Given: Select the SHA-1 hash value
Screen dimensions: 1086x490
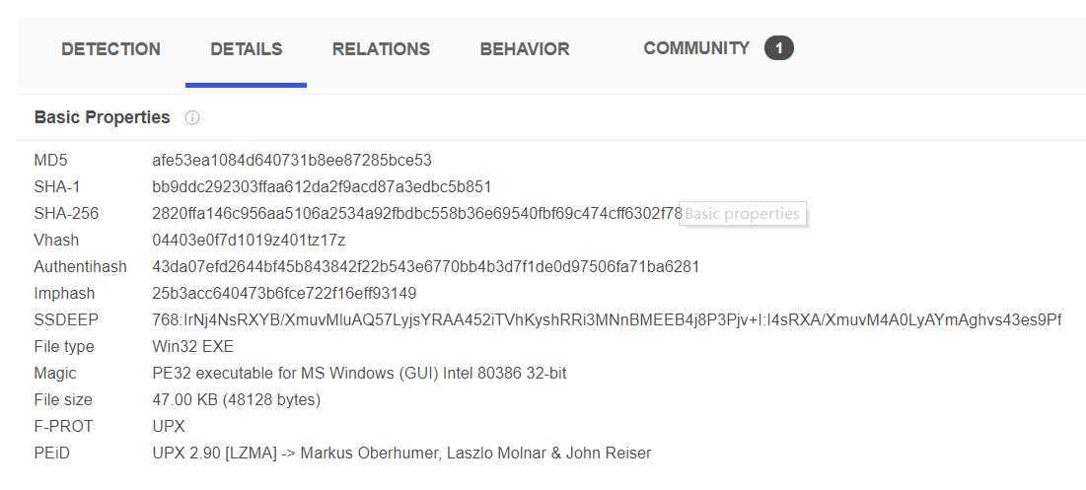Looking at the screenshot, I should click(x=322, y=187).
